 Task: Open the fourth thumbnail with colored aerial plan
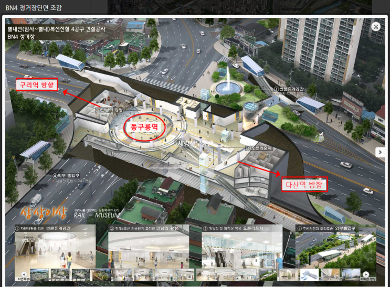point(101,274)
